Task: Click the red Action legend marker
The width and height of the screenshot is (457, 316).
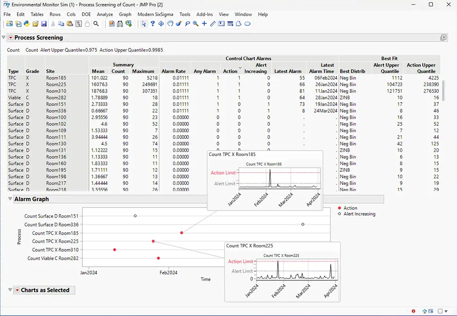Action: pyautogui.click(x=339, y=208)
